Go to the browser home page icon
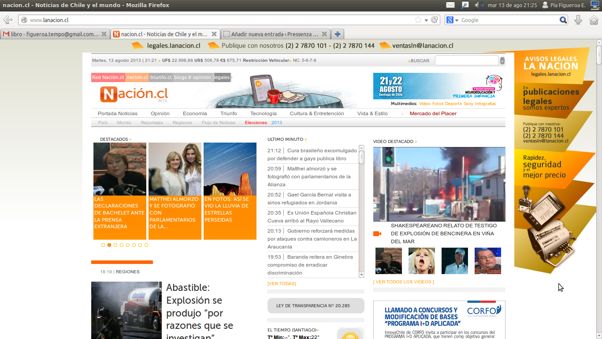 click(x=594, y=20)
